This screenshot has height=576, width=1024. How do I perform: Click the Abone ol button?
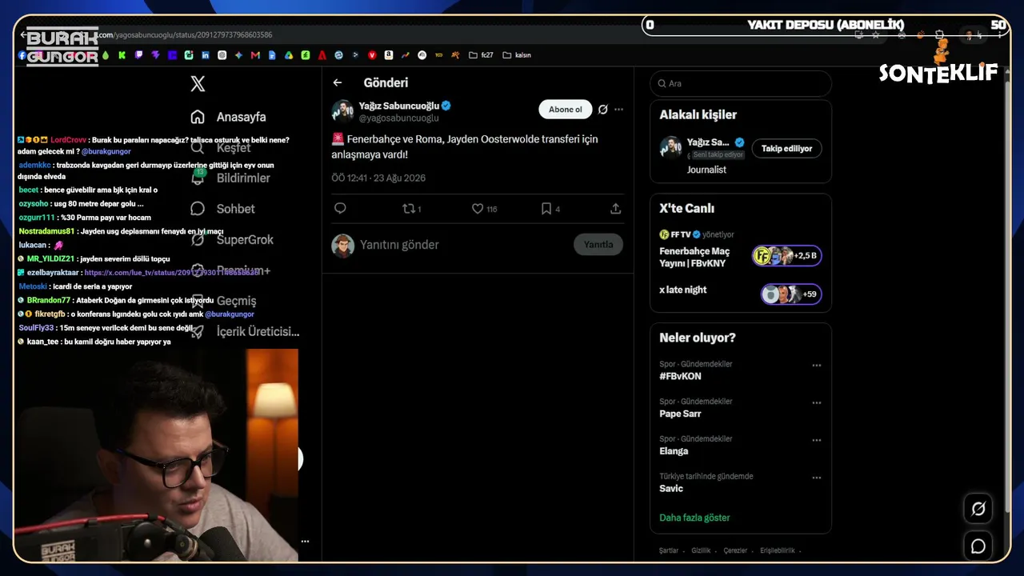(566, 110)
